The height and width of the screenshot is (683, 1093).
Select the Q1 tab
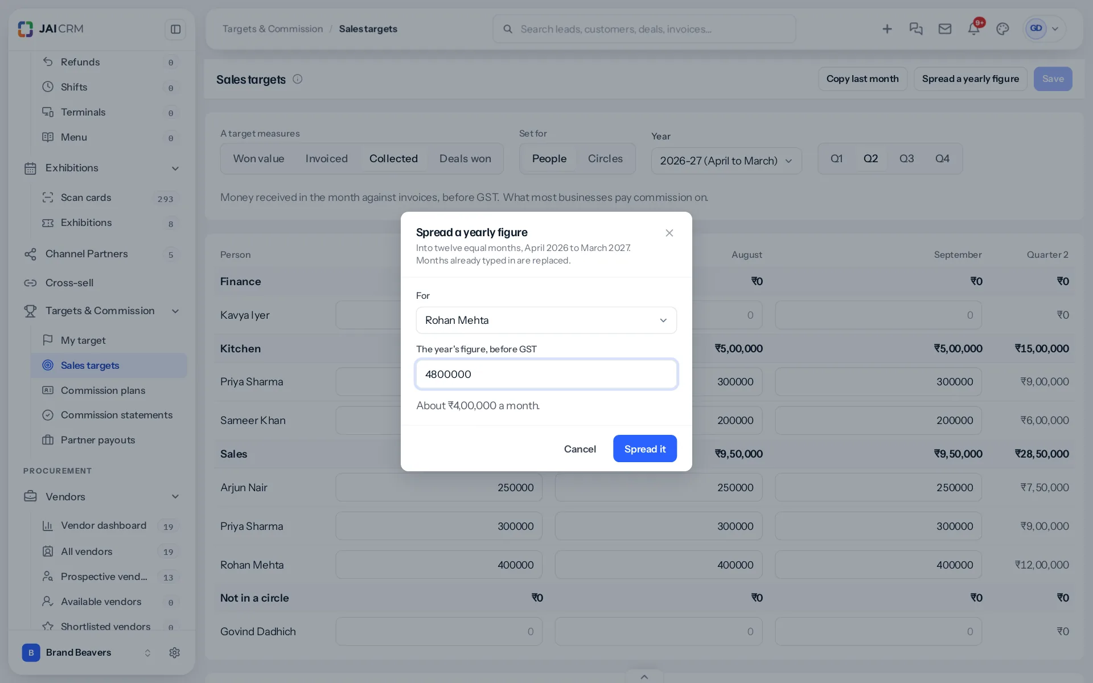pyautogui.click(x=836, y=159)
